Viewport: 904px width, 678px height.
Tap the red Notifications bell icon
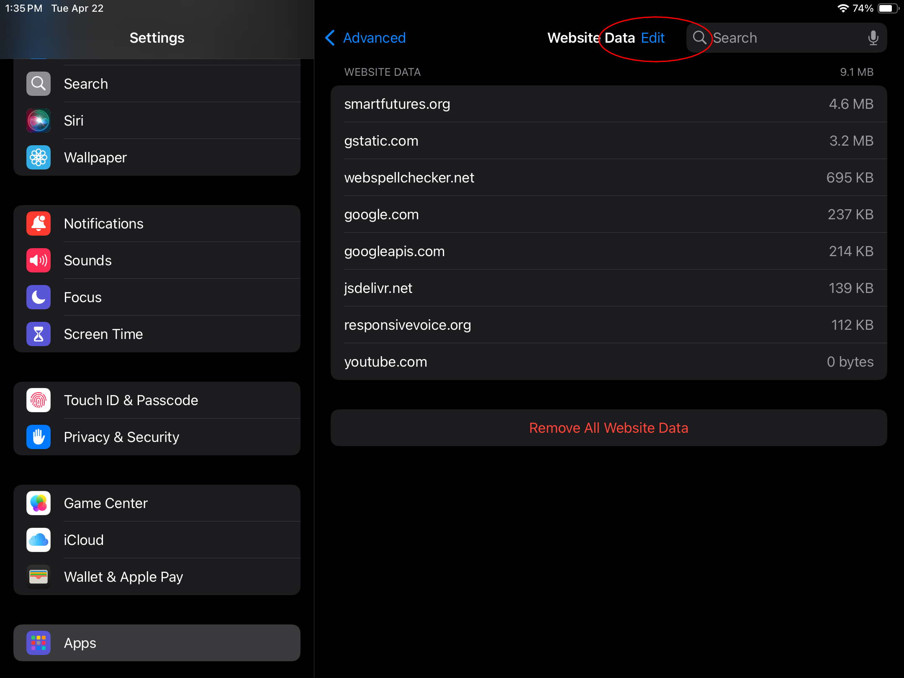tap(39, 223)
